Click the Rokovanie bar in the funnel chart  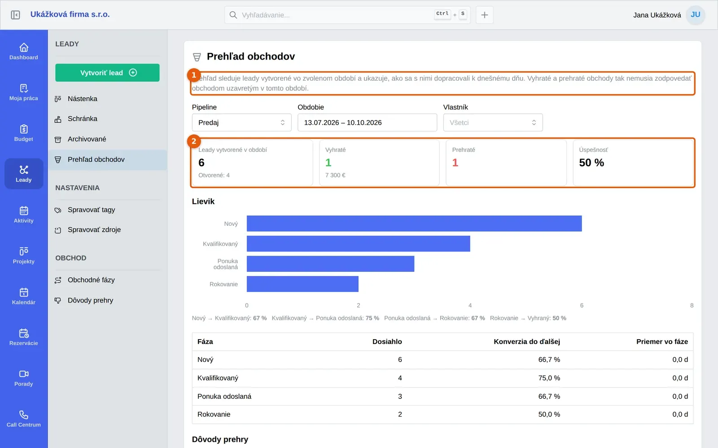302,284
